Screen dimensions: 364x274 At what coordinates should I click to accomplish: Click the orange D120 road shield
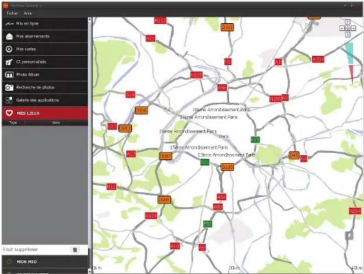tap(227, 167)
